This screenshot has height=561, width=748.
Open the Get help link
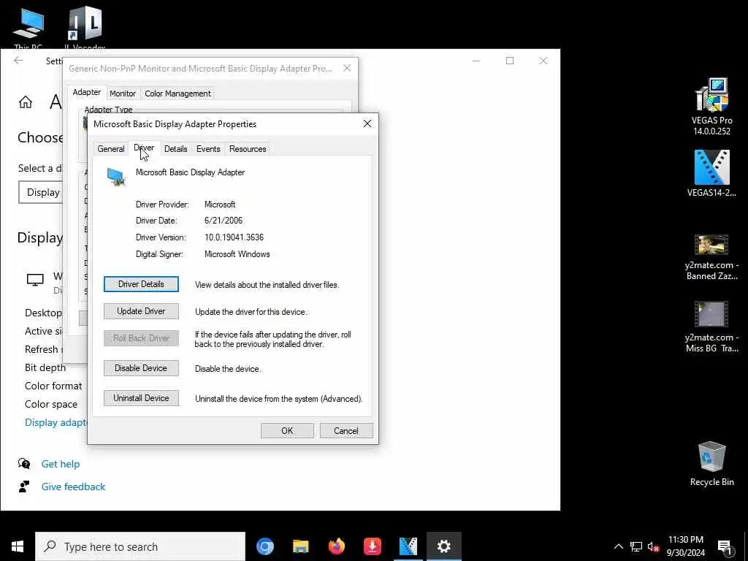(x=61, y=464)
